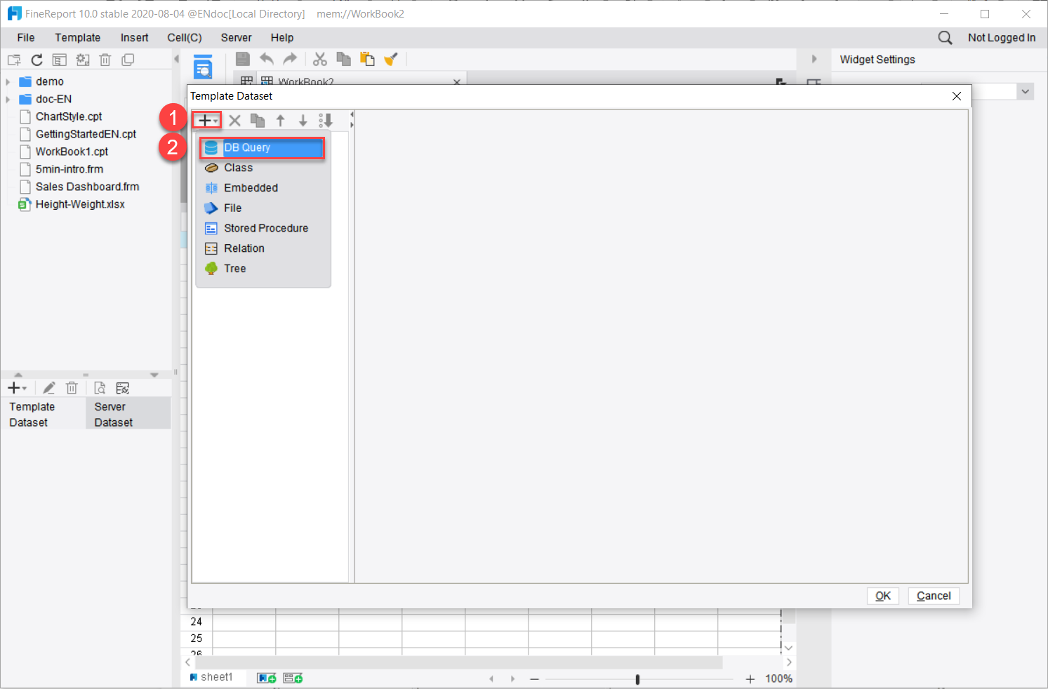Click the search magnifier icon near Not Logged In
1048x689 pixels.
tap(946, 38)
